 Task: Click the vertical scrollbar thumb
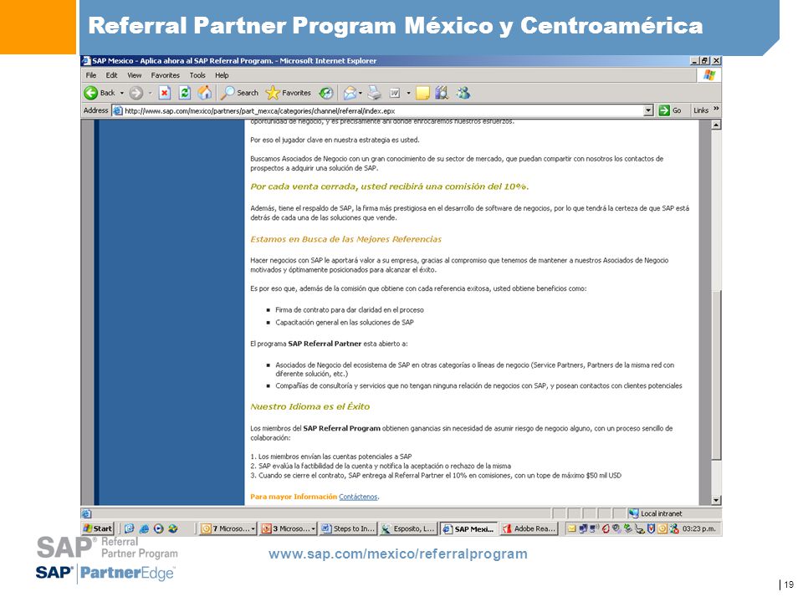(717, 375)
